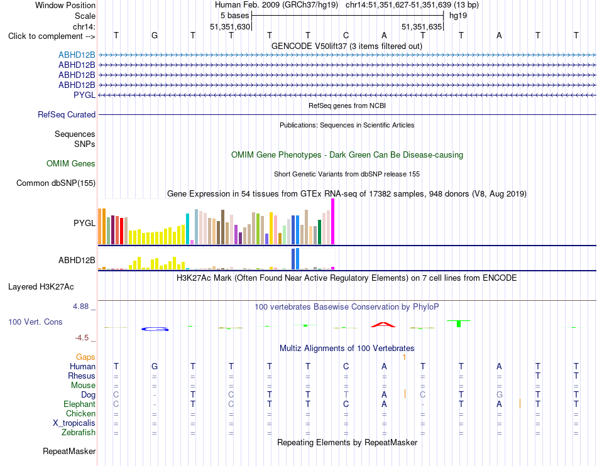Screen dimensions: 597x466
Task: Click the G base in the chr14 sequence row
Action: click(154, 35)
